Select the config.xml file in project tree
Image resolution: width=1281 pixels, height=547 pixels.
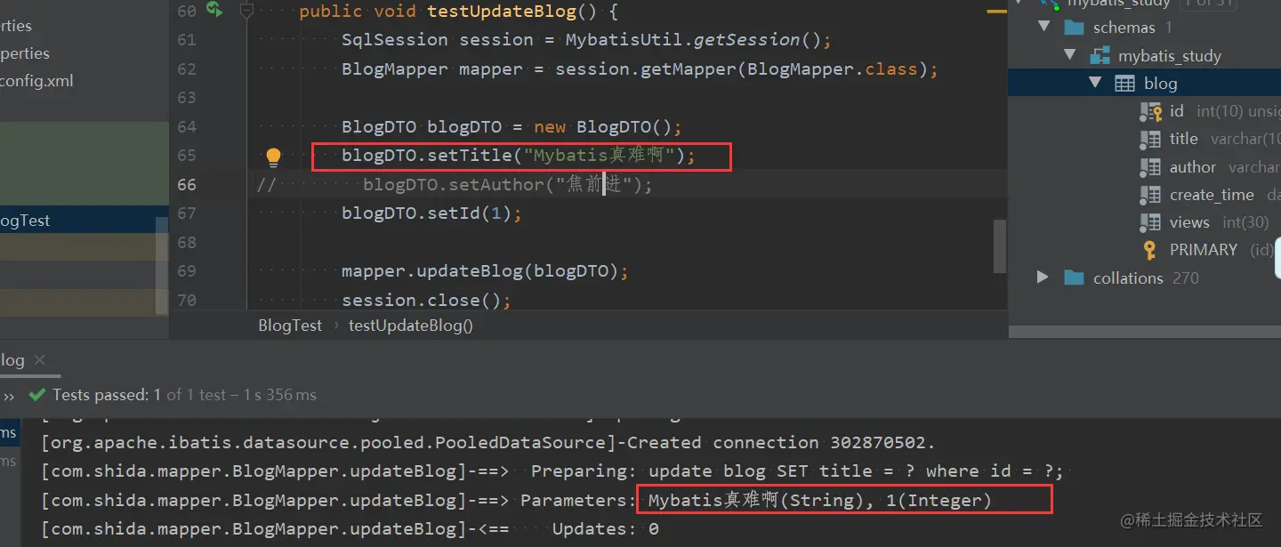click(36, 81)
